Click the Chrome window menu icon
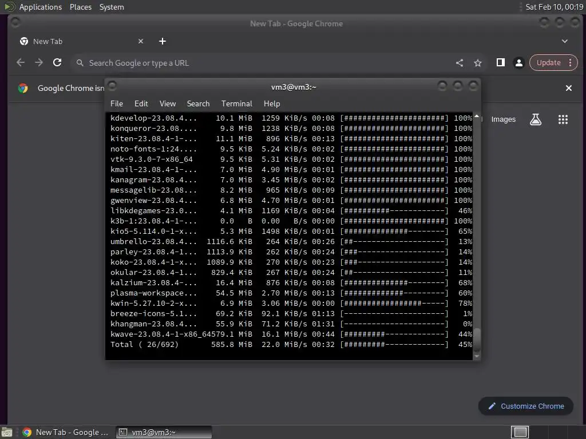 pyautogui.click(x=15, y=23)
